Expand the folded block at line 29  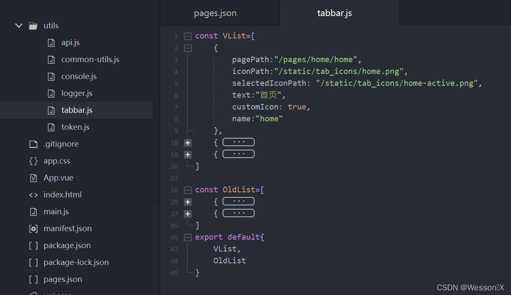(188, 202)
